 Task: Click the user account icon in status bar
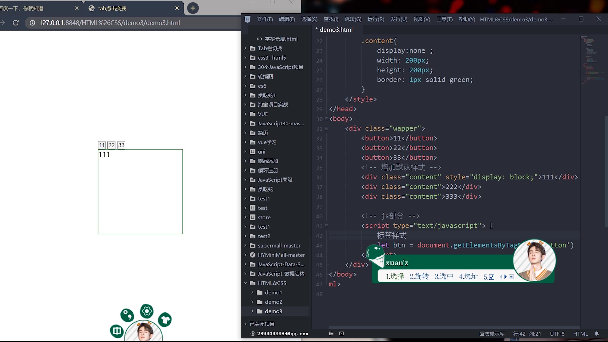(253, 333)
